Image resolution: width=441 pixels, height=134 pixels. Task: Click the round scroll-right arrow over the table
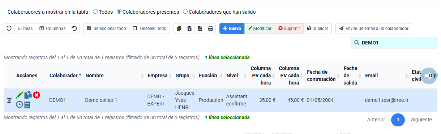(x=429, y=76)
